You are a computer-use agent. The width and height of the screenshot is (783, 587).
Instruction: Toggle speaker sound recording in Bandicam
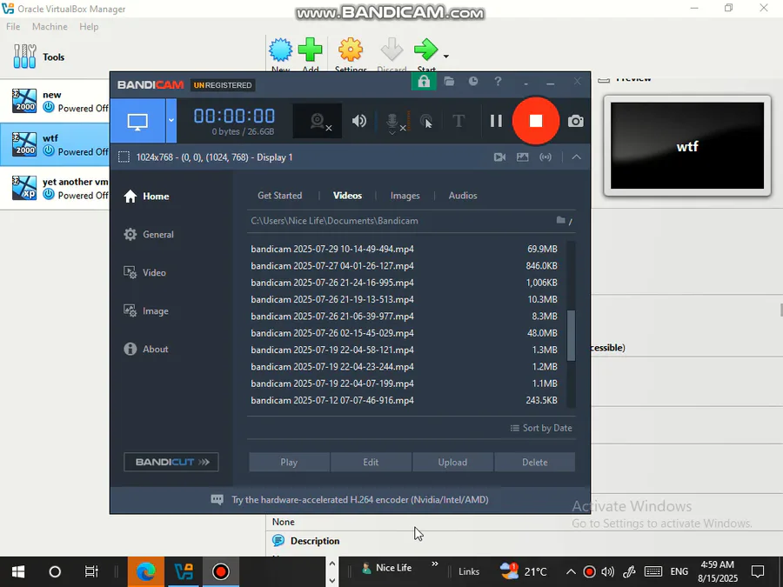click(359, 121)
